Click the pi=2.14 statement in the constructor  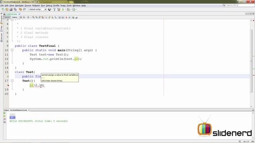point(37,85)
